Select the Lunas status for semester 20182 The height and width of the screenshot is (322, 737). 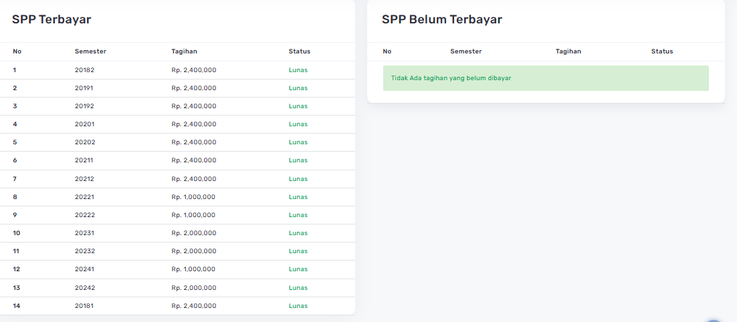[x=298, y=70]
